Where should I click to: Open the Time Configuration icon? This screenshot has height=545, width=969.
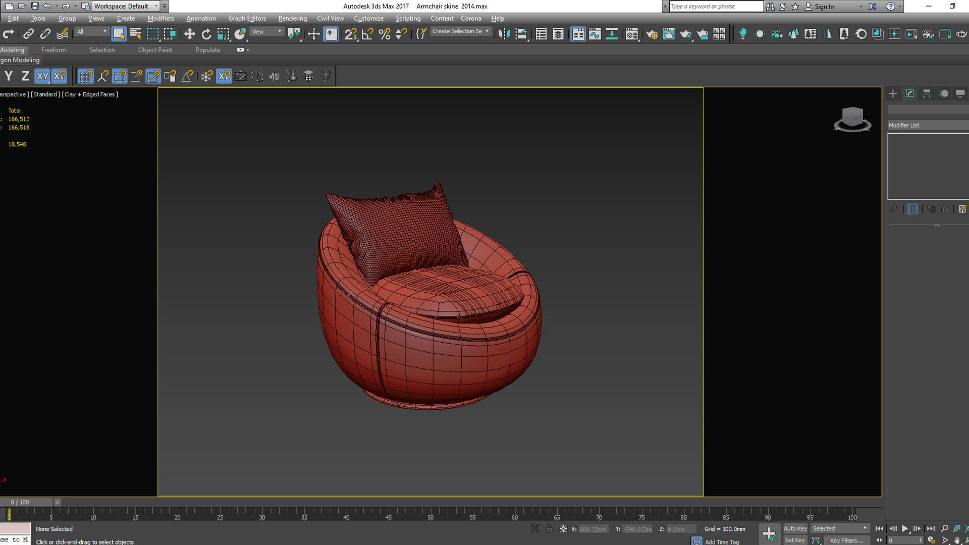pyautogui.click(x=932, y=540)
